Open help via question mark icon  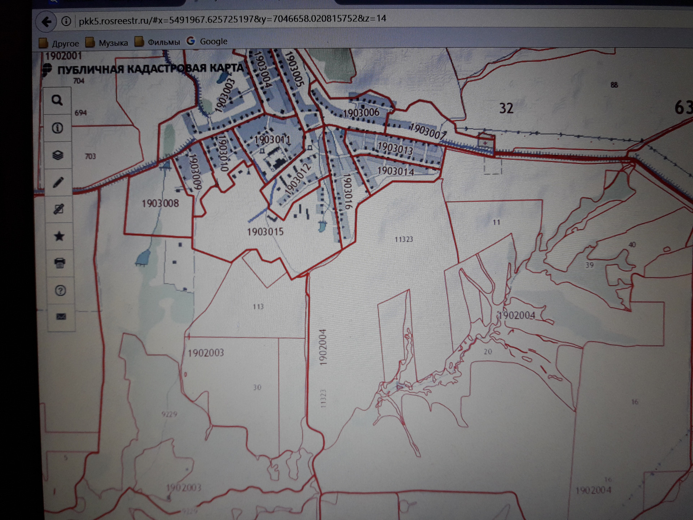click(60, 290)
